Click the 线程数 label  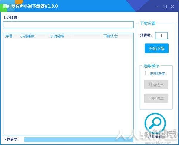click(146, 36)
